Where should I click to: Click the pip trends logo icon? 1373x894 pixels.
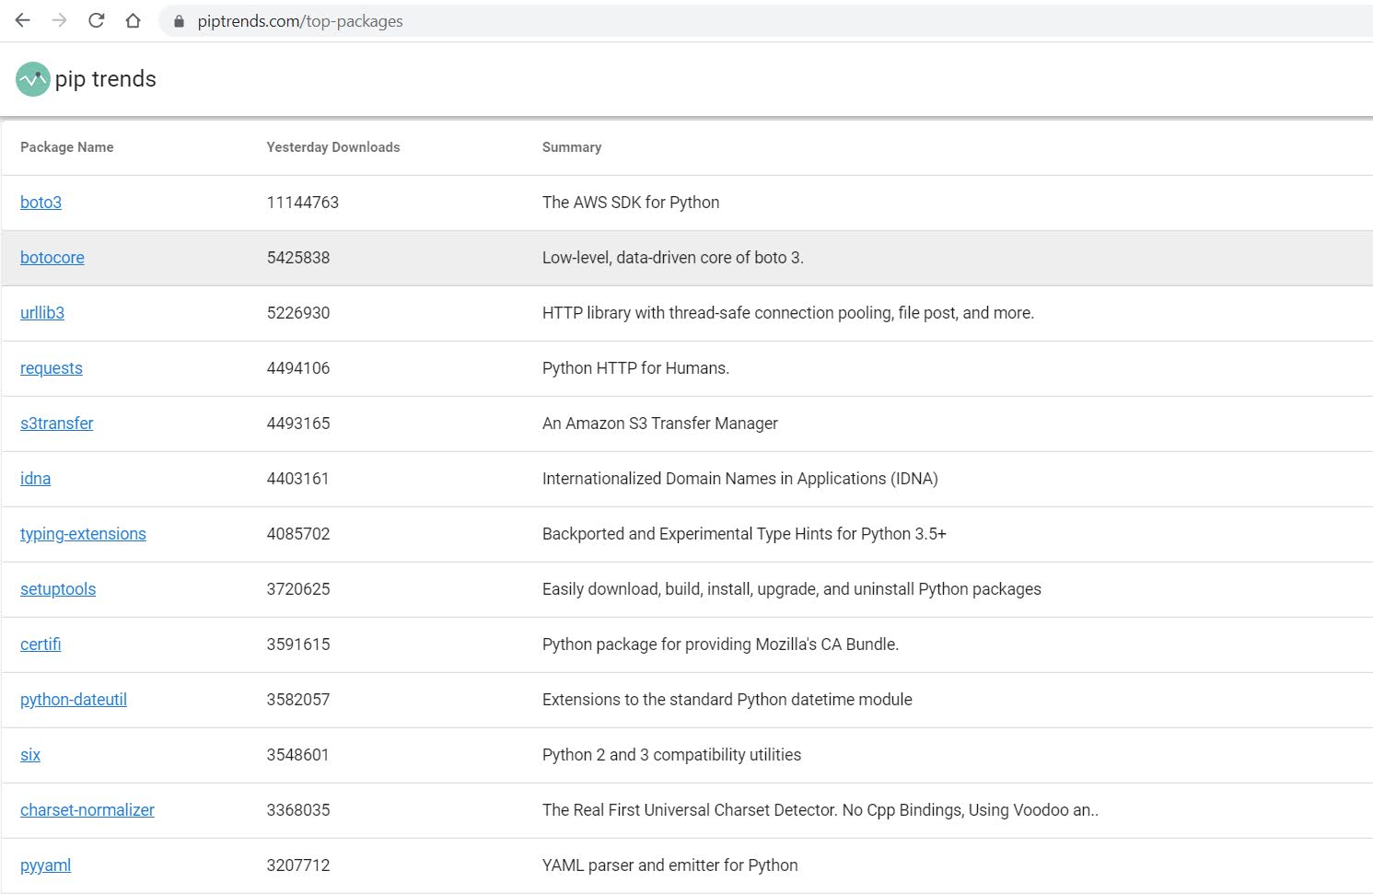tap(32, 79)
